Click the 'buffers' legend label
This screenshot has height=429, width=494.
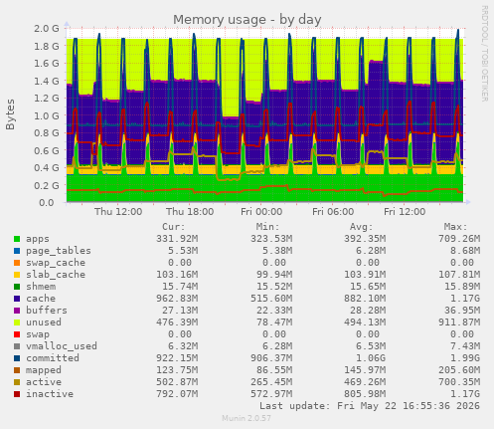[x=47, y=311]
